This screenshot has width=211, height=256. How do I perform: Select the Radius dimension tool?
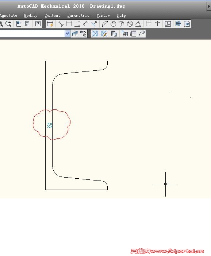point(113,24)
